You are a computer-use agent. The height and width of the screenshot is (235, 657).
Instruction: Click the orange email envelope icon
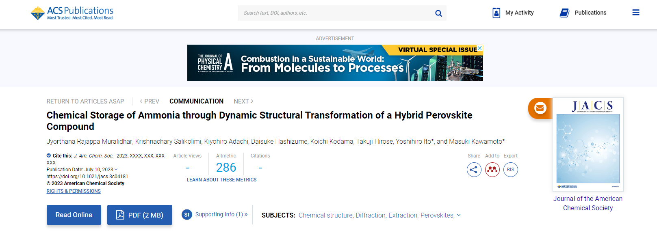pos(540,108)
